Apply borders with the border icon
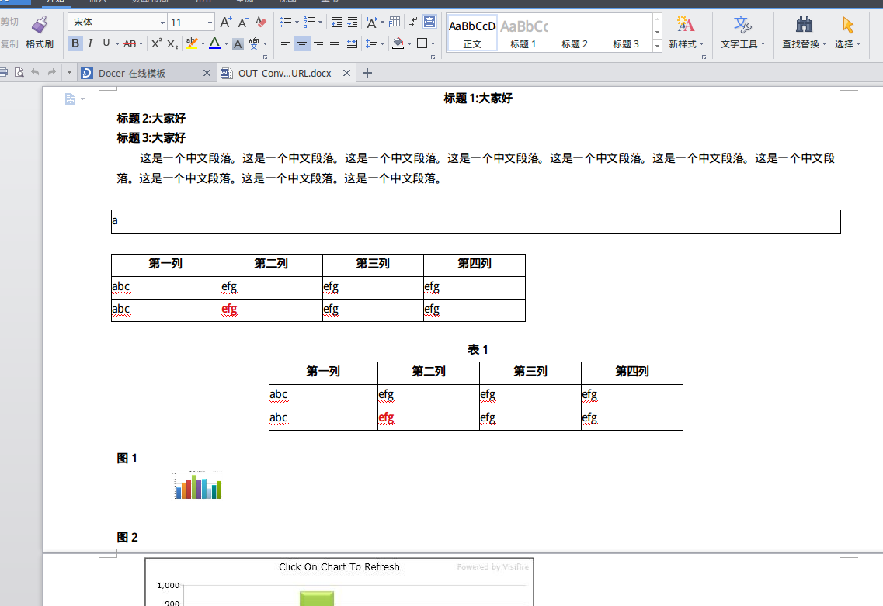 click(x=422, y=43)
